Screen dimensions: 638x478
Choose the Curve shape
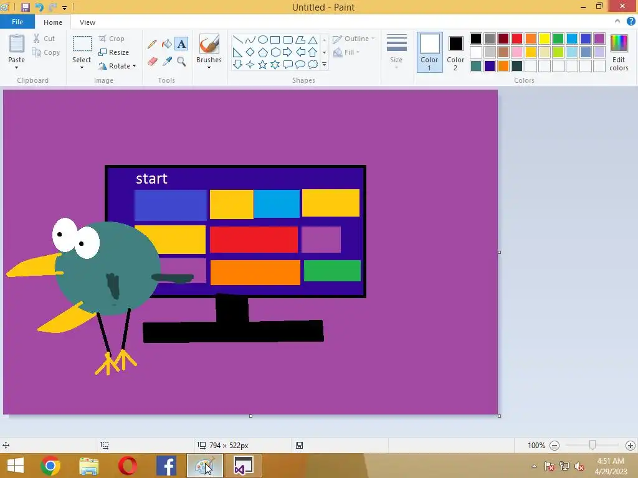point(250,40)
